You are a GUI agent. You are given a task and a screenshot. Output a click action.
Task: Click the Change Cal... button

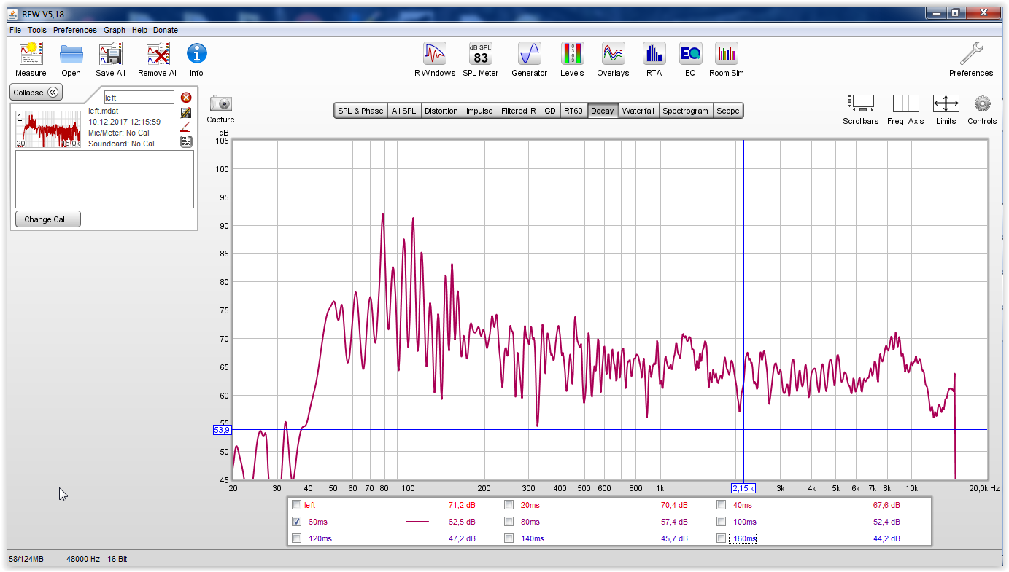click(47, 219)
